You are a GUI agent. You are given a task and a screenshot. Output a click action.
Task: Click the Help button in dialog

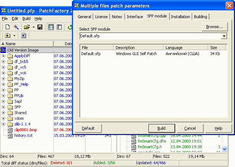click(x=219, y=128)
